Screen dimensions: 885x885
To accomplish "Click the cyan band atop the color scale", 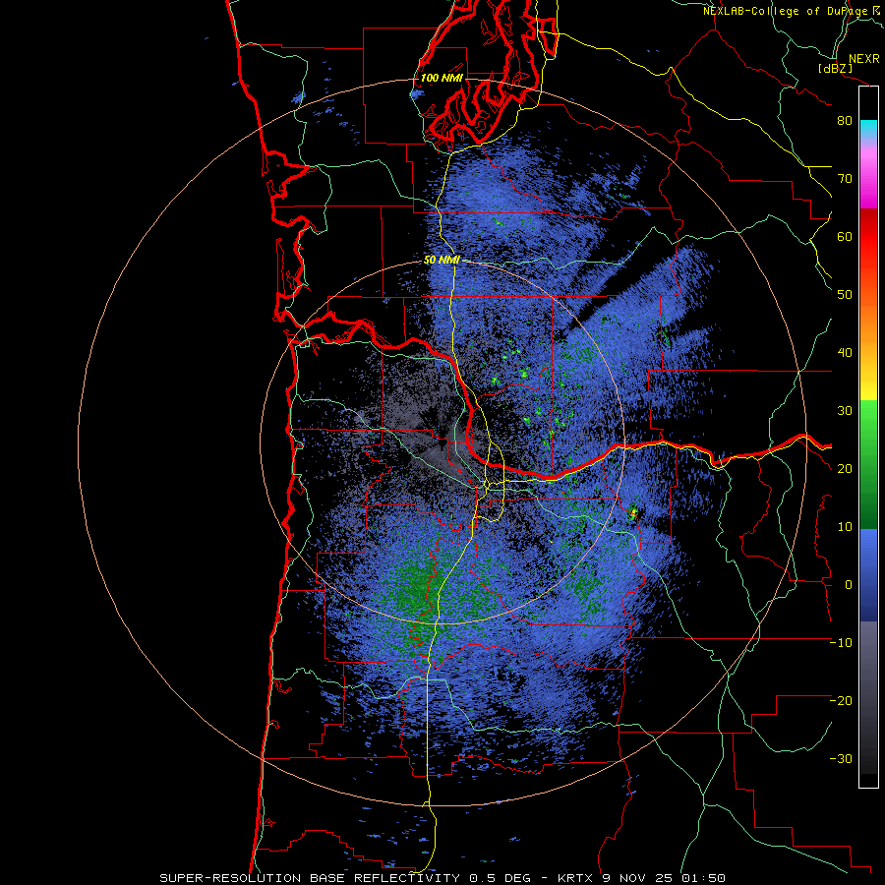I will [868, 130].
